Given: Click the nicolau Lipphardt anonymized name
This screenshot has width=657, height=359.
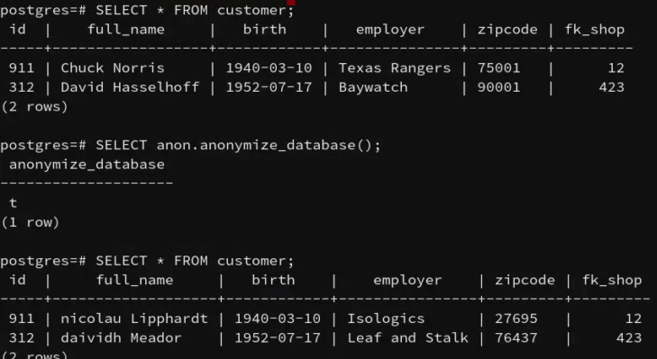Looking at the screenshot, I should pos(134,319).
